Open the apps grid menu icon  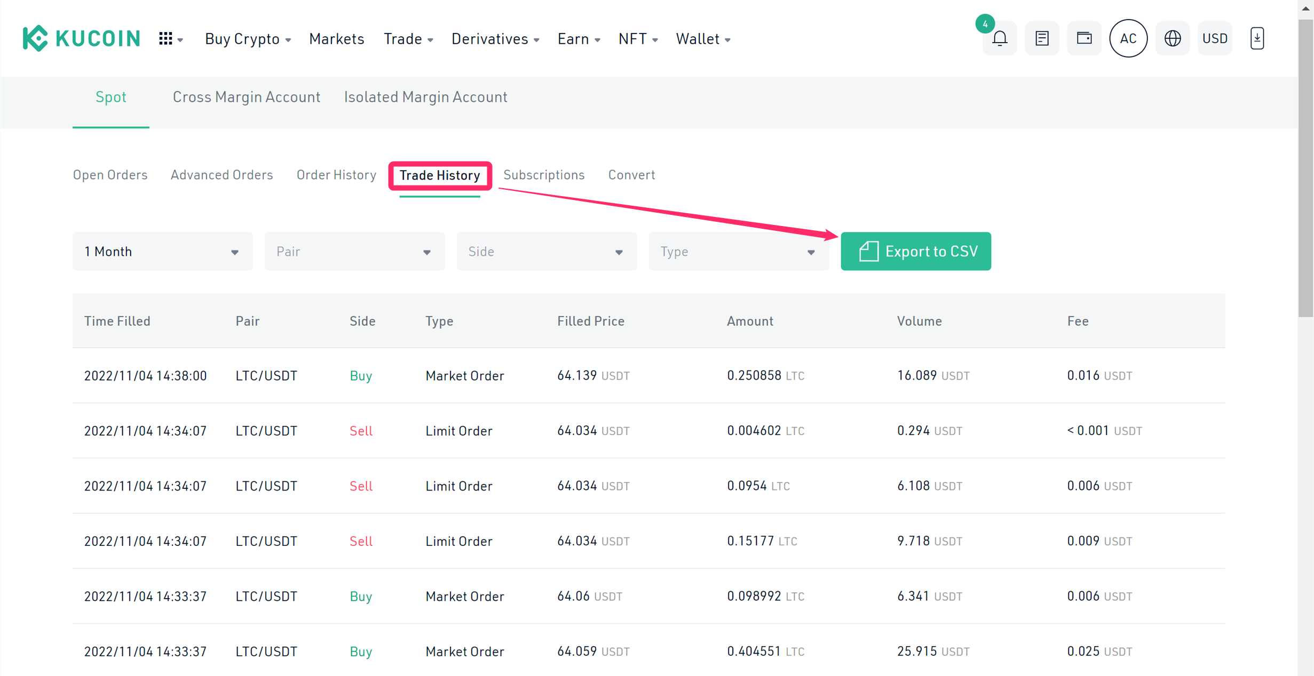(171, 39)
